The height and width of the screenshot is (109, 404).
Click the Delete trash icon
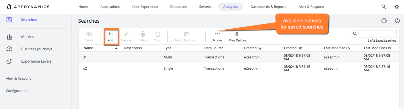143,34
